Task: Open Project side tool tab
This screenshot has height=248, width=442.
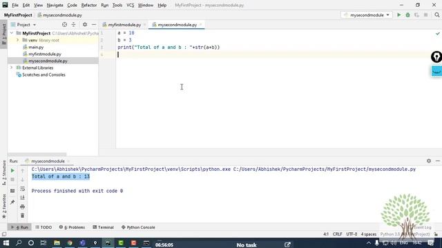Action: click(x=3, y=34)
